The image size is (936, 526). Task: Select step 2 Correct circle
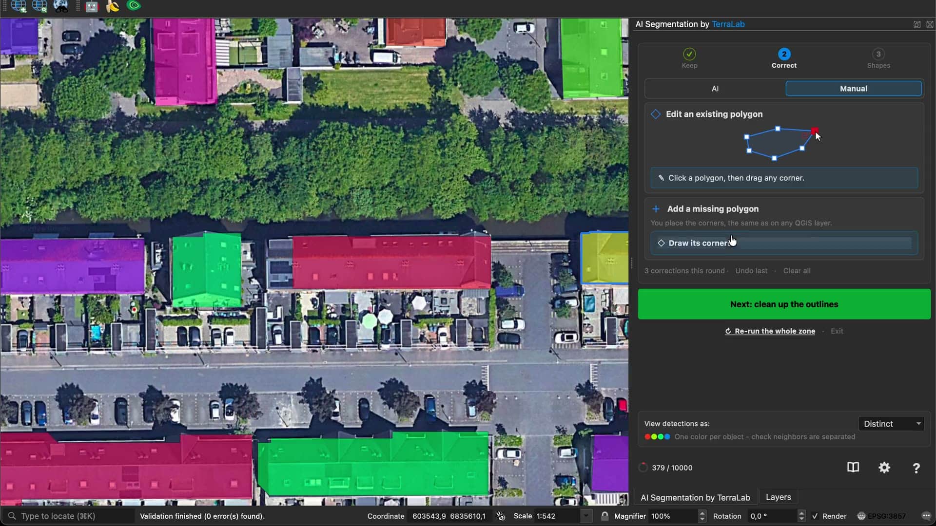click(x=784, y=54)
